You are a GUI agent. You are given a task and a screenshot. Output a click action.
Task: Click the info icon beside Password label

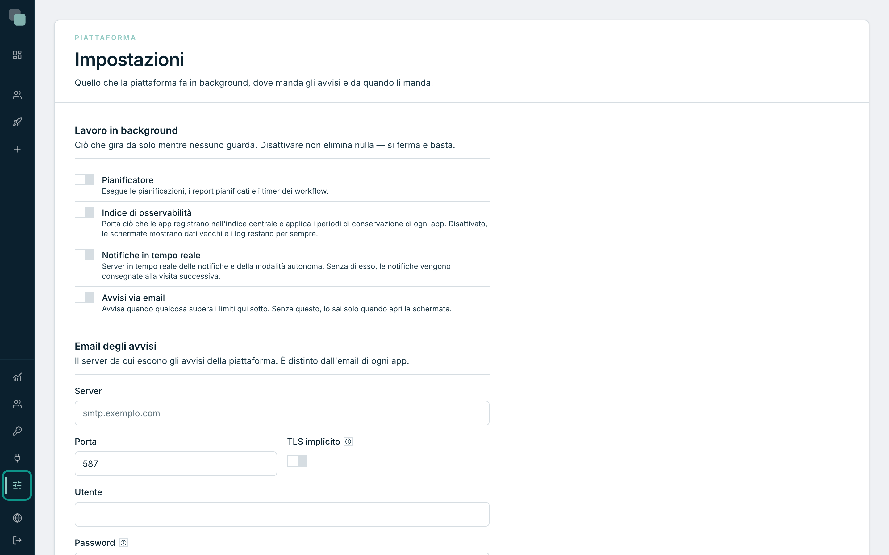(123, 543)
